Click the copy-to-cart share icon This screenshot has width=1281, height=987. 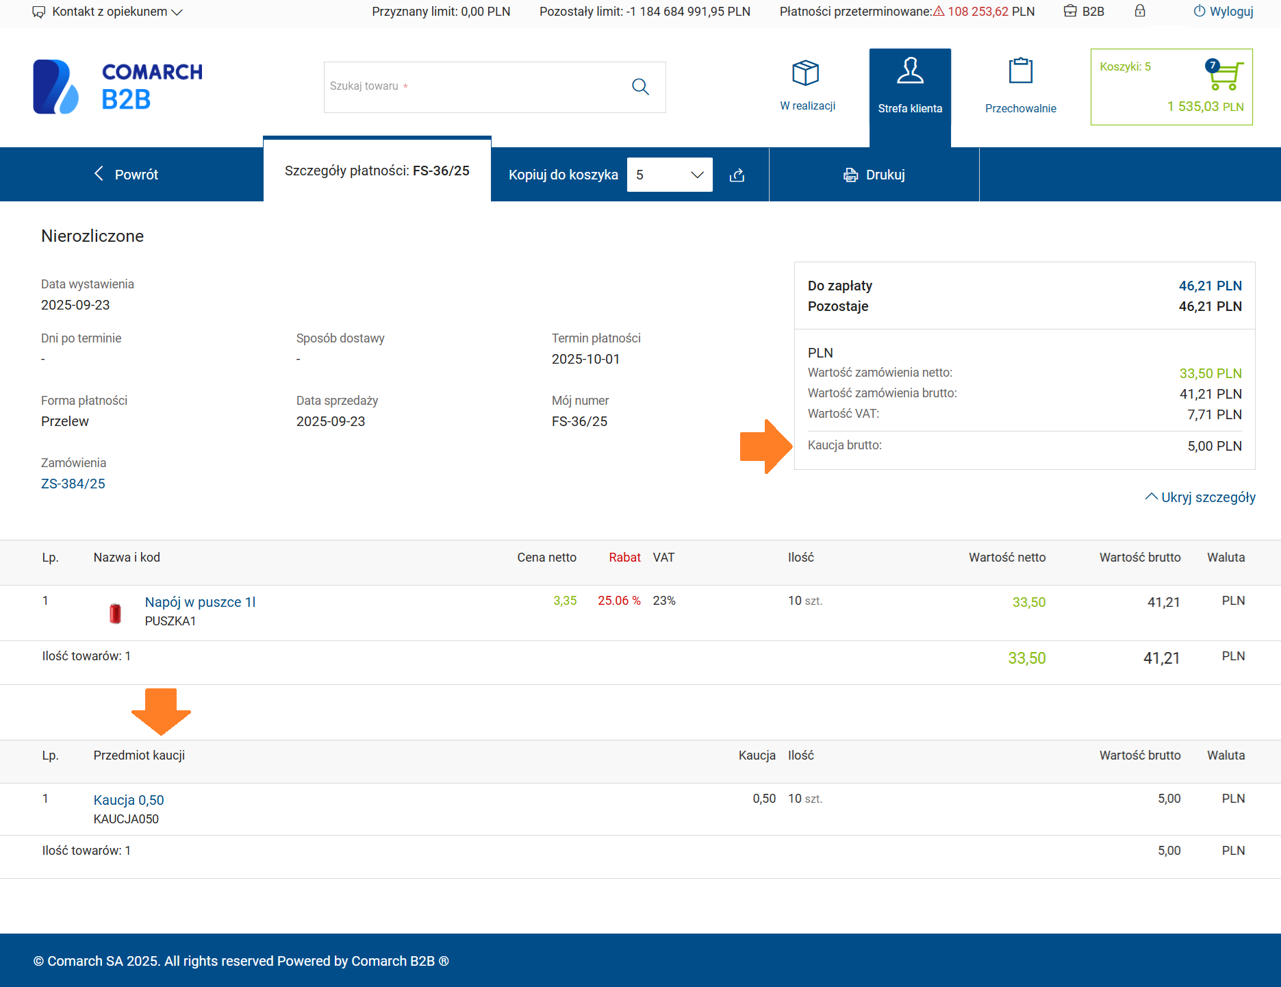tap(737, 175)
